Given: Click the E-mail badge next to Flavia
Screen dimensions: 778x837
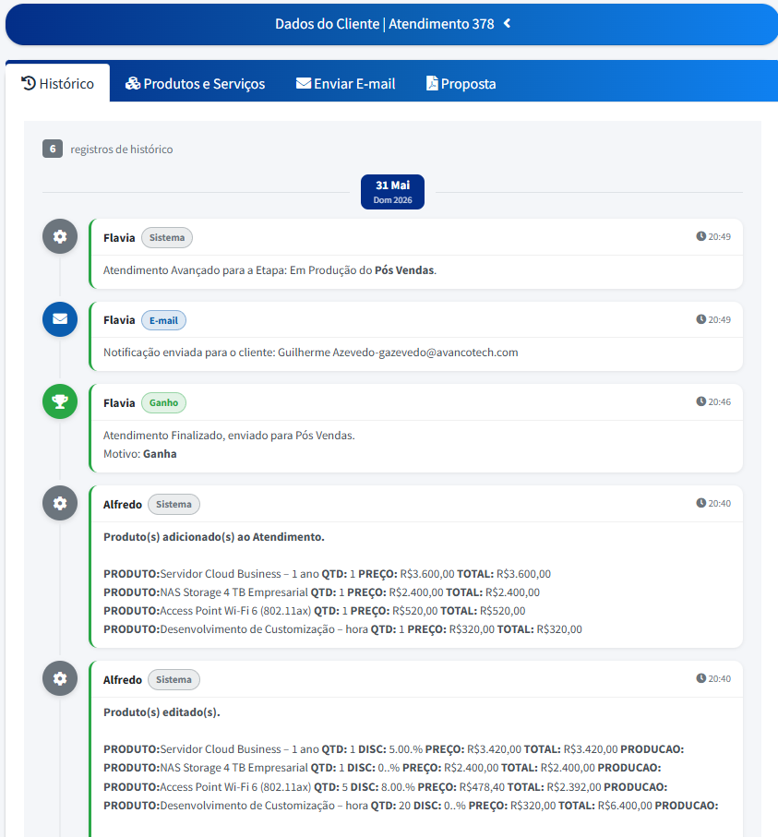Looking at the screenshot, I should [163, 320].
